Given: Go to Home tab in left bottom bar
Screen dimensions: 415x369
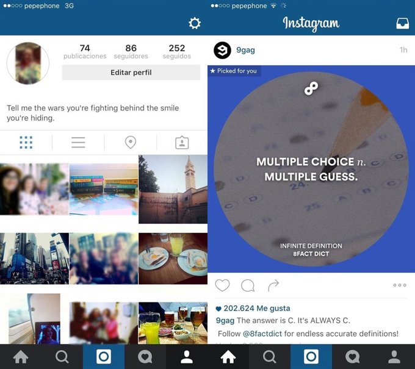Looking at the screenshot, I should pos(21,357).
